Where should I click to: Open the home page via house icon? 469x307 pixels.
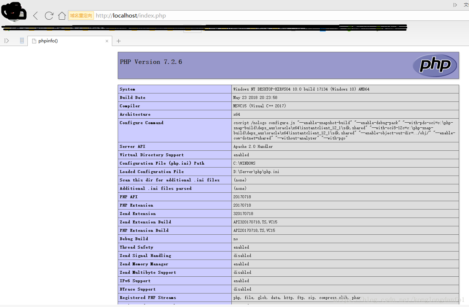click(x=62, y=16)
